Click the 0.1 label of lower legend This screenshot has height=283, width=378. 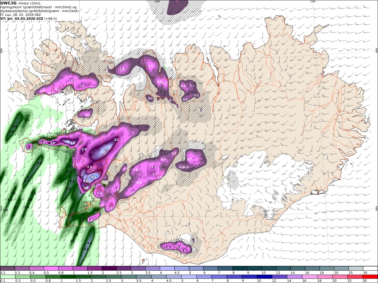point(2,281)
